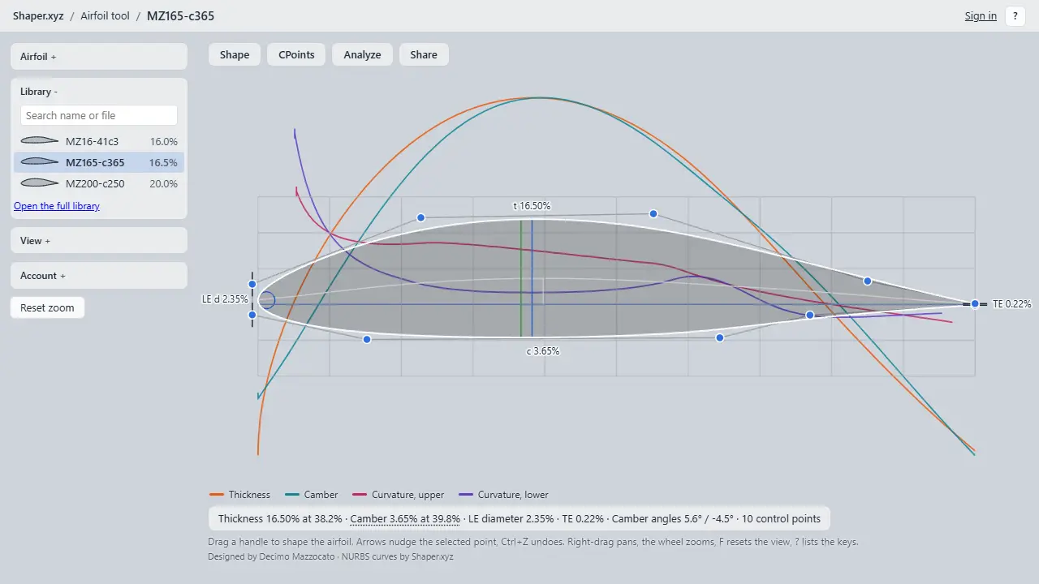Click the 'LE d 2.35%' label
Screen dimensions: 1039x584
click(225, 299)
